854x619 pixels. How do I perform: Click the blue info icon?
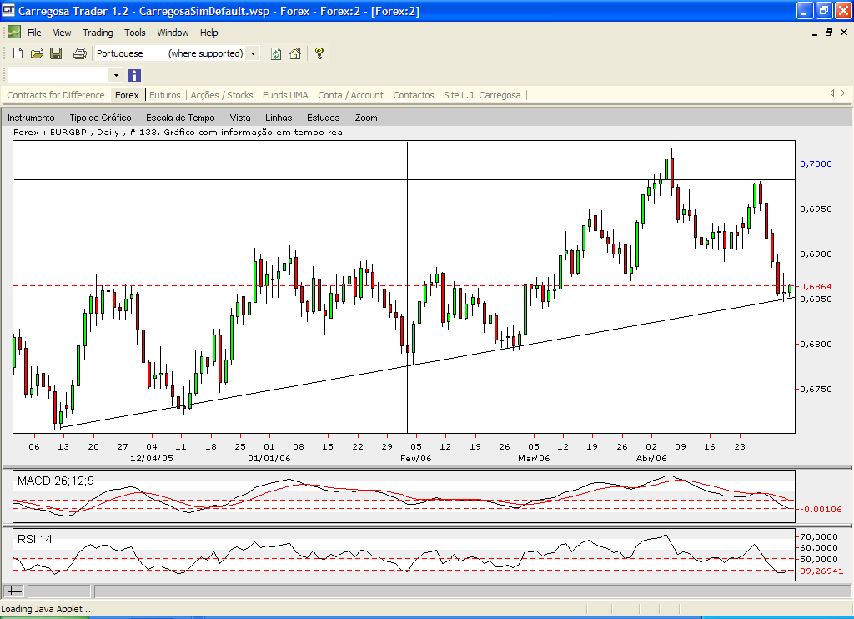tap(134, 75)
